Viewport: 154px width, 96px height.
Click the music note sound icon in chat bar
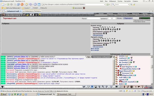click(107, 87)
